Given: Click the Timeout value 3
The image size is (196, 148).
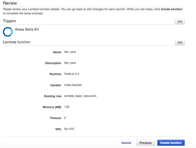Looking at the screenshot, I should pos(65,118).
